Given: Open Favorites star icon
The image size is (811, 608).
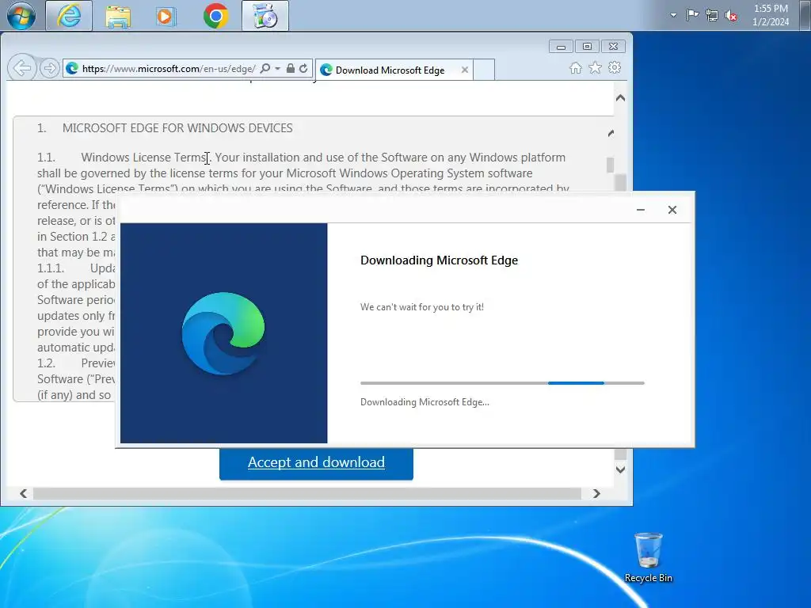Looking at the screenshot, I should tap(596, 68).
